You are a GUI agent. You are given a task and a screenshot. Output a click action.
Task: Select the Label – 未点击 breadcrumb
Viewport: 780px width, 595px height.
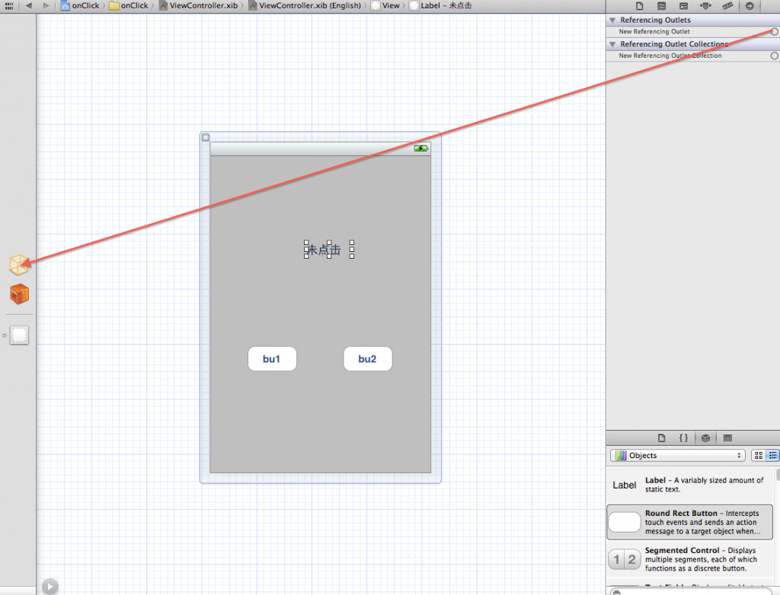[x=440, y=5]
